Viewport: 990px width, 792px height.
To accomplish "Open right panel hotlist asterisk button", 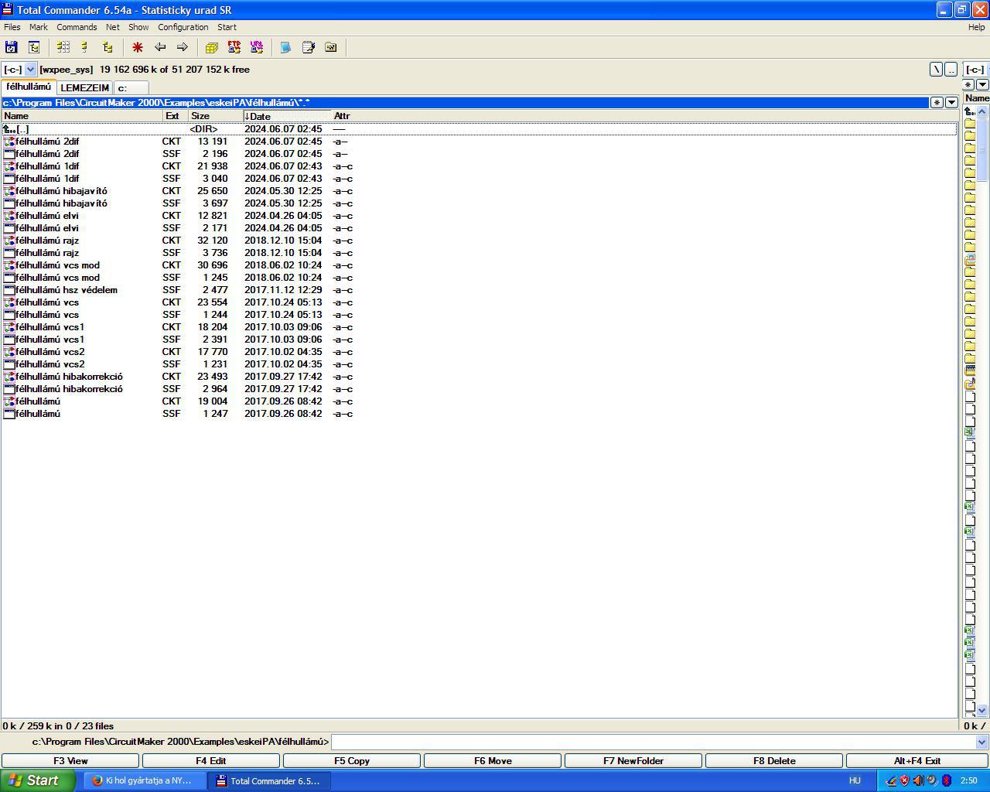I will tap(968, 84).
